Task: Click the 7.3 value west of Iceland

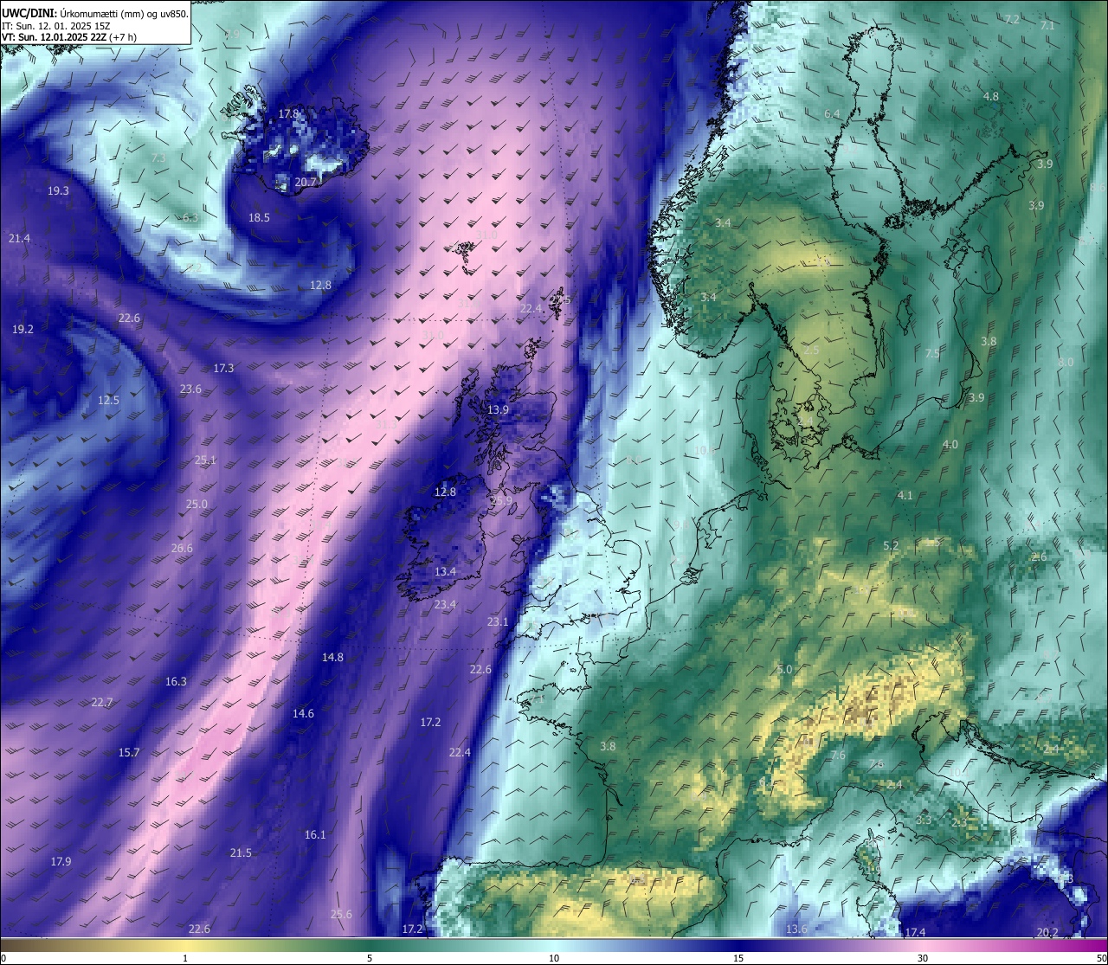Action: pos(158,158)
